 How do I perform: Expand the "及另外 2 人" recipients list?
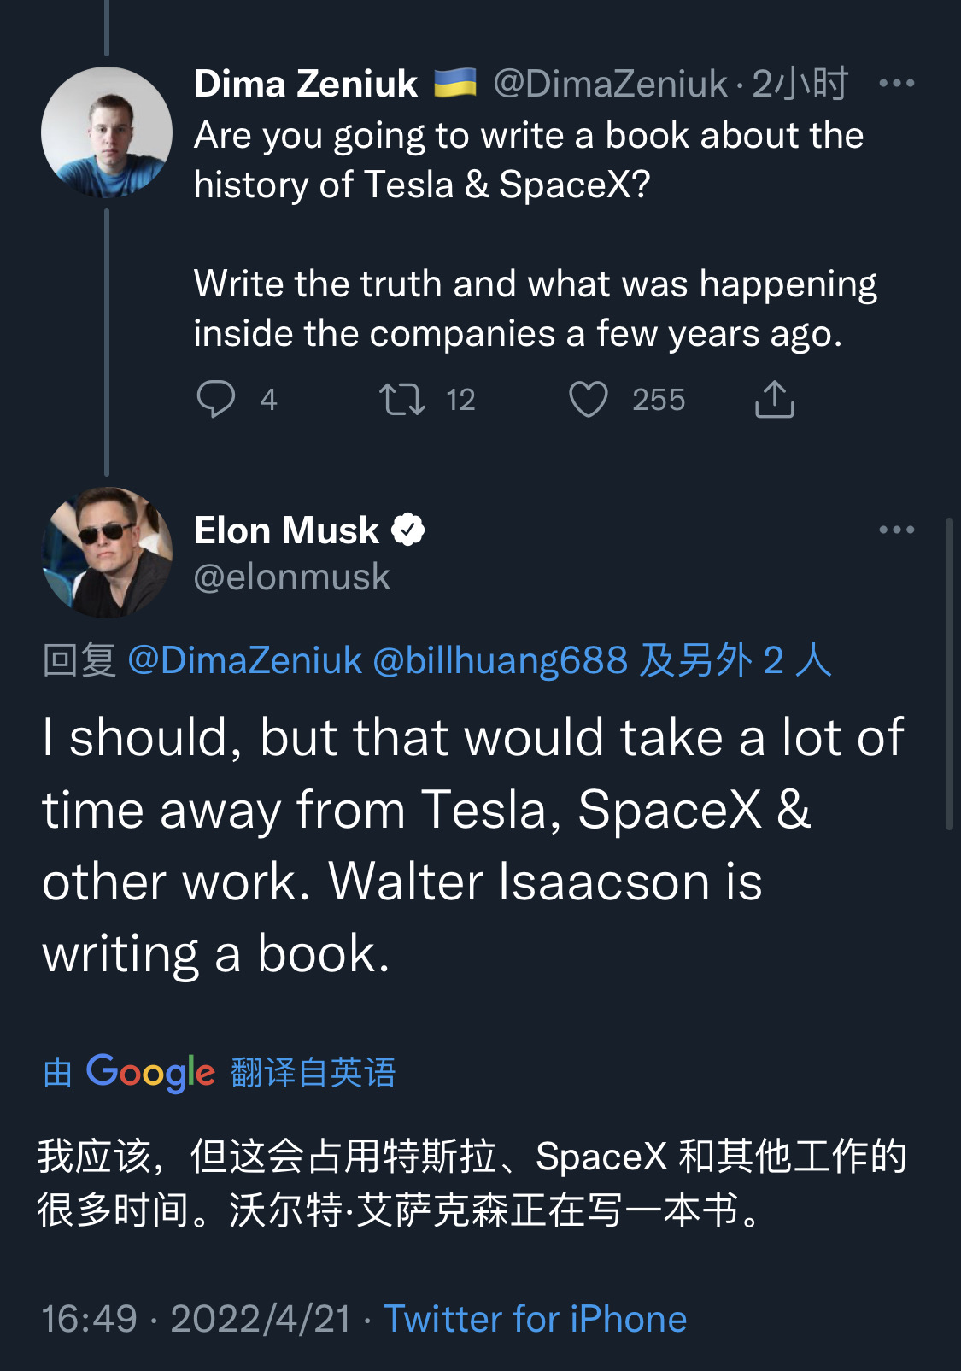tap(735, 660)
